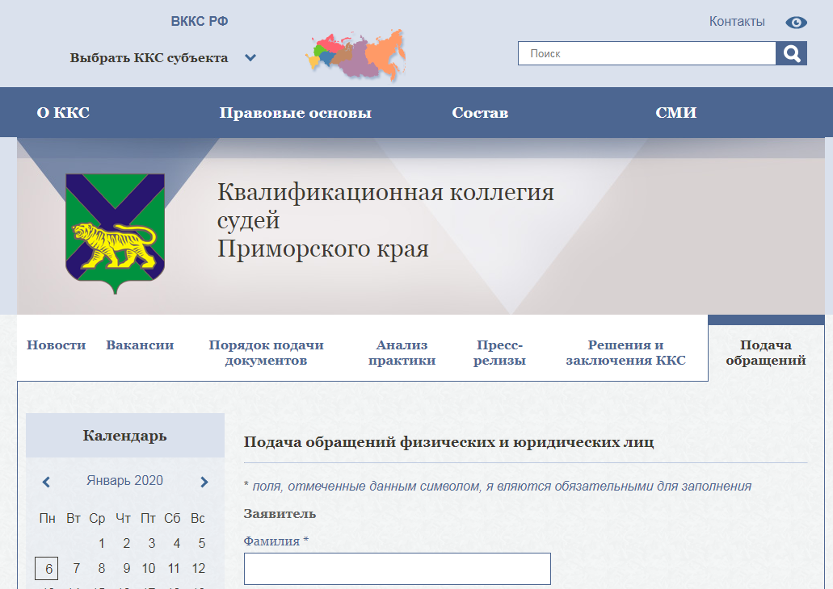The image size is (833, 589).
Task: Click the 'Календарь' panel header
Action: tap(125, 436)
